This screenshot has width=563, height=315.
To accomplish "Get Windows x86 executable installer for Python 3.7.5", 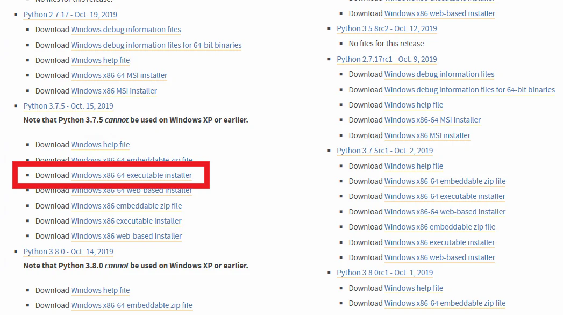I will click(x=126, y=220).
